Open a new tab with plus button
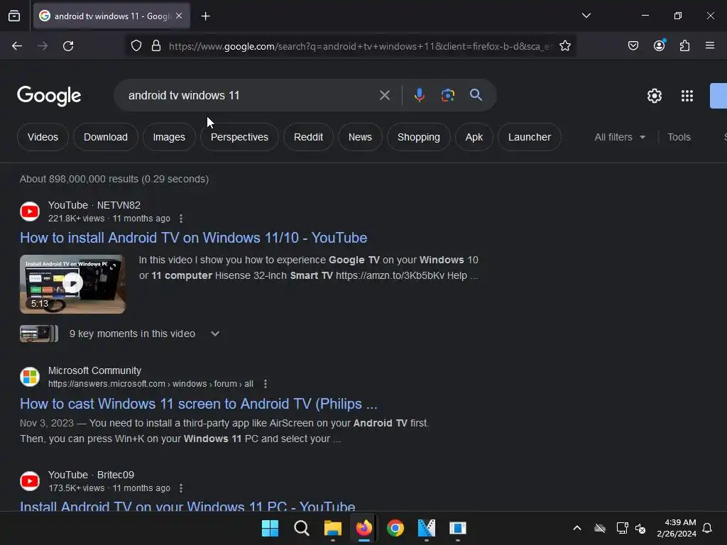This screenshot has width=727, height=545. coord(205,16)
